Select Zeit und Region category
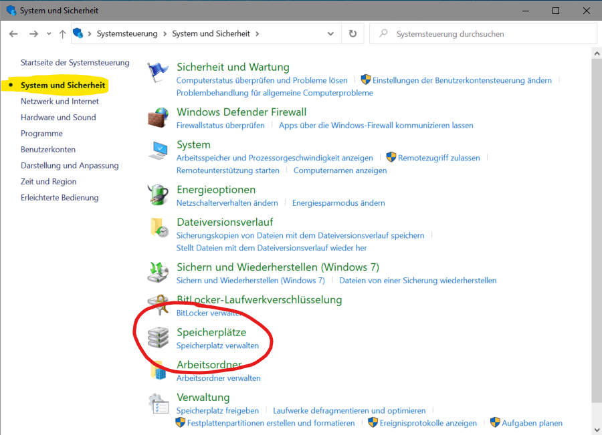Screen dimensions: 602x435 tap(48, 182)
